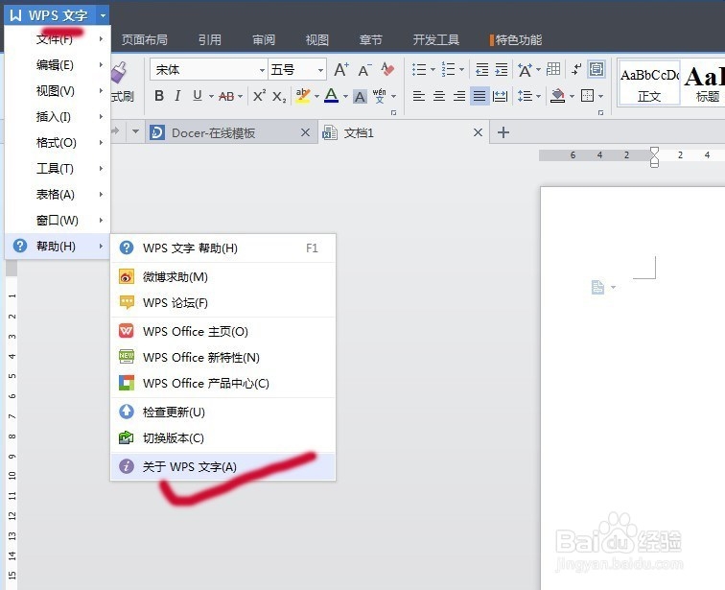Insert bulleted list
The width and height of the screenshot is (725, 590).
click(419, 70)
